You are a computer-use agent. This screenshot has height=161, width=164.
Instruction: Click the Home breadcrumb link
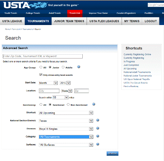click(x=7, y=29)
